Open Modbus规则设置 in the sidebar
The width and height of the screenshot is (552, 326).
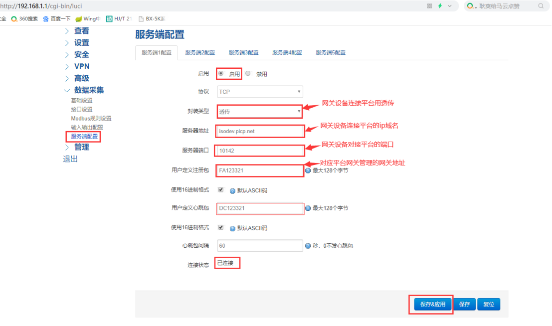[x=91, y=118]
